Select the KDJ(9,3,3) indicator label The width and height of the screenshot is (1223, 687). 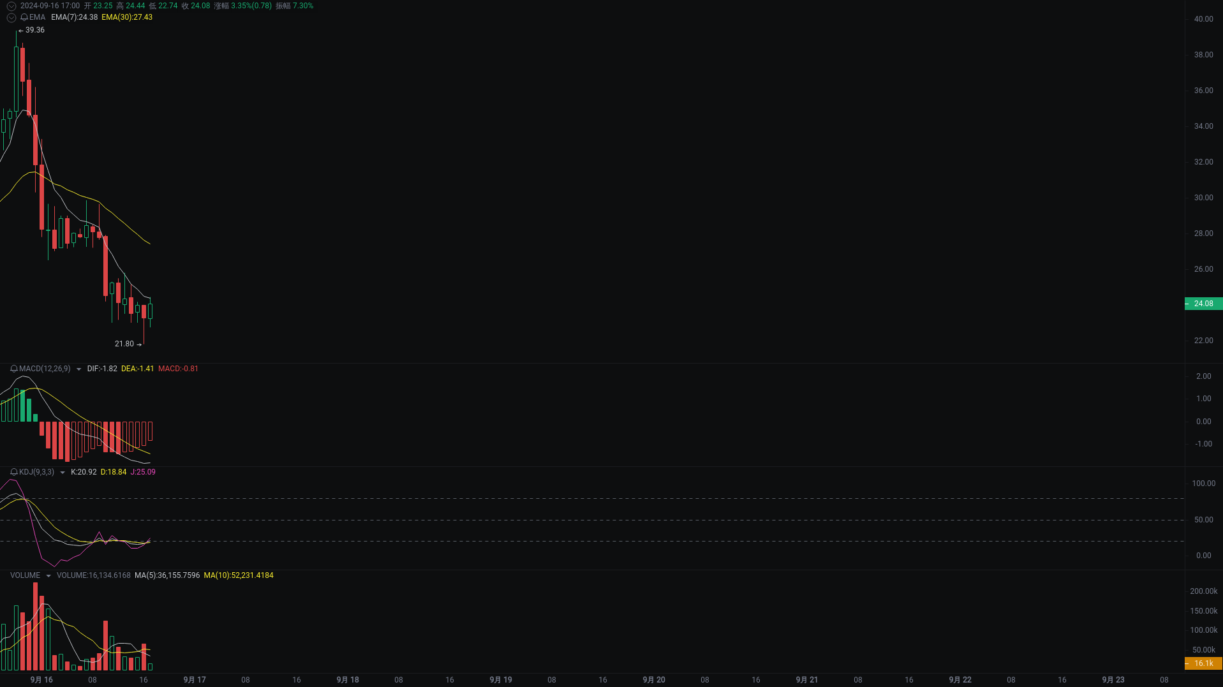click(x=35, y=472)
